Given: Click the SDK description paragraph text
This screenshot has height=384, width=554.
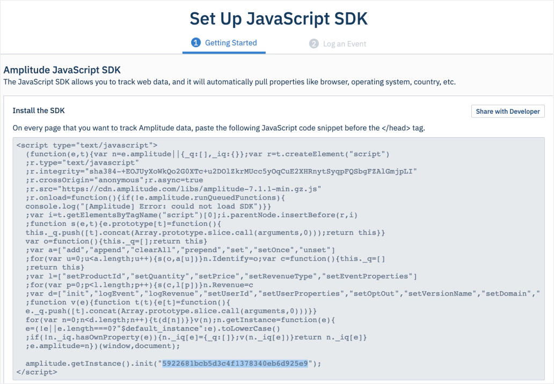Looking at the screenshot, I should tap(229, 82).
